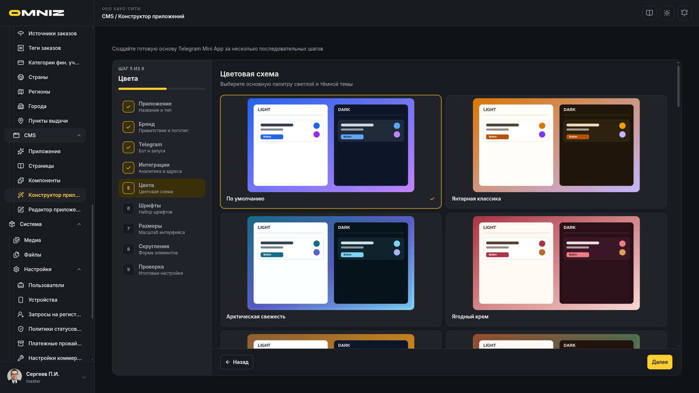Choose the Янтарная классика color scheme
Screen dimensions: 699x393
[x=556, y=152]
